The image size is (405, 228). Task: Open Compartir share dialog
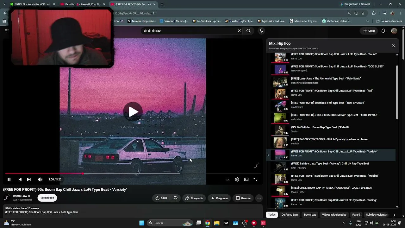(194, 198)
